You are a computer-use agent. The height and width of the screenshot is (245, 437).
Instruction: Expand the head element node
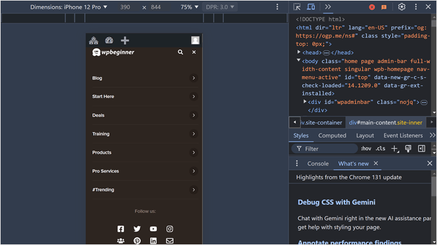299,52
